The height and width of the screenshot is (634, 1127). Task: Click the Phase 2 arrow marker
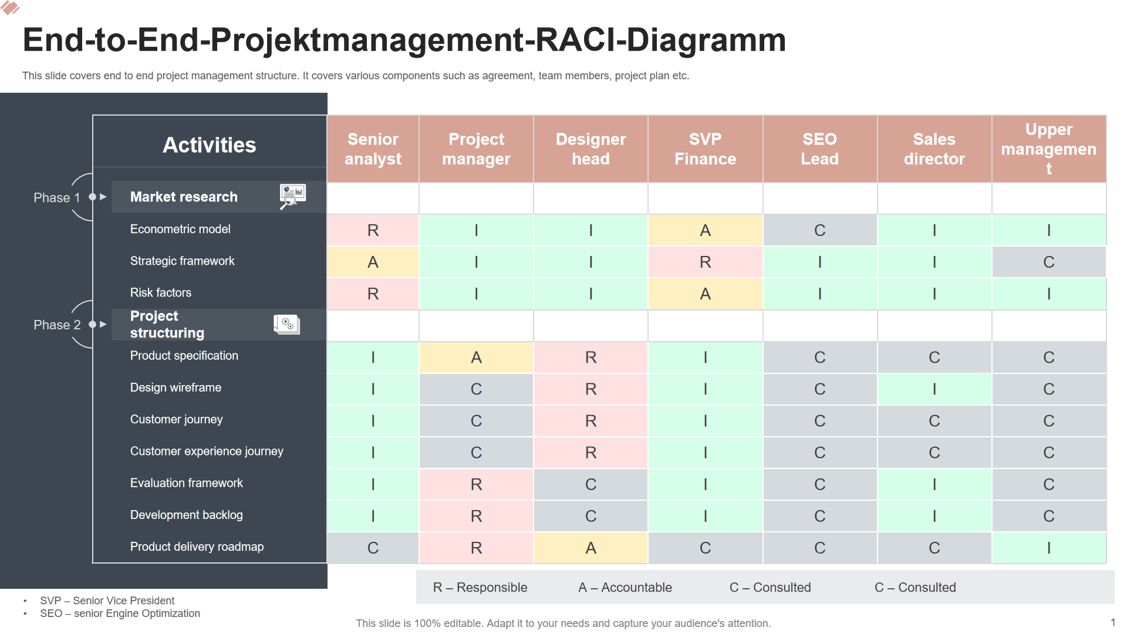[x=103, y=324]
